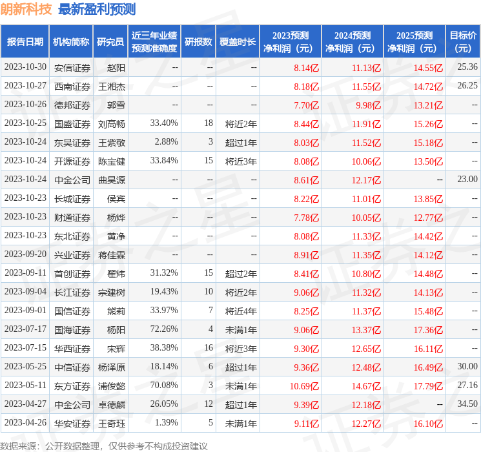Screen dimensions: 481x452
Task: Select analyst 宗建树
Action: click(112, 293)
